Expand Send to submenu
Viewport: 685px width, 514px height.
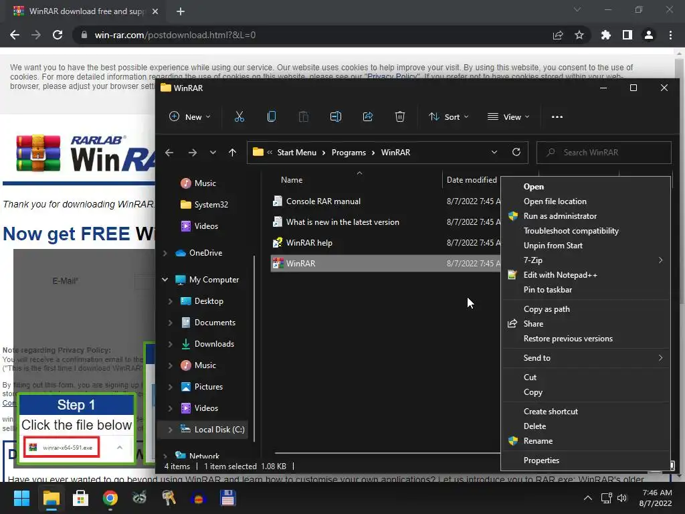pos(586,358)
